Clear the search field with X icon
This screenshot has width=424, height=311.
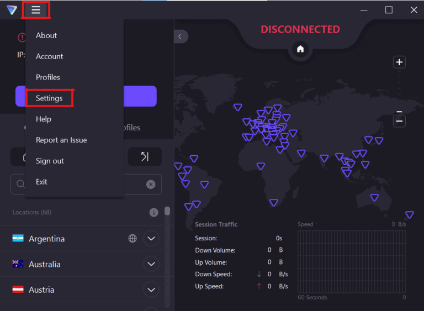[x=151, y=185]
